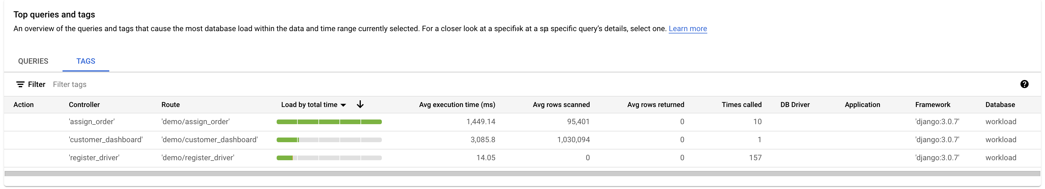This screenshot has height=189, width=1045.
Task: Select the TAGS tab
Action: click(x=85, y=61)
